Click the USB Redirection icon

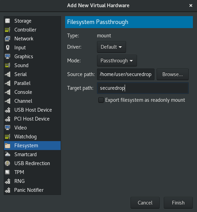8,163
